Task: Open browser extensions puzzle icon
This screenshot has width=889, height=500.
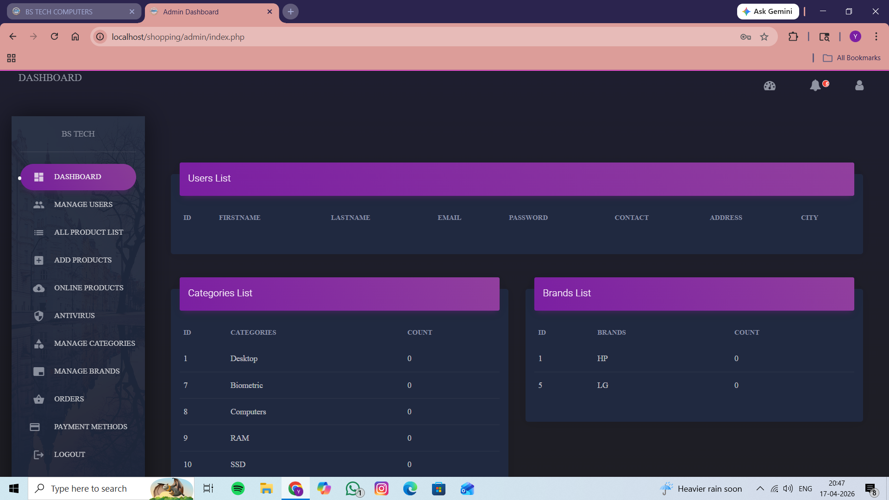Action: [793, 37]
